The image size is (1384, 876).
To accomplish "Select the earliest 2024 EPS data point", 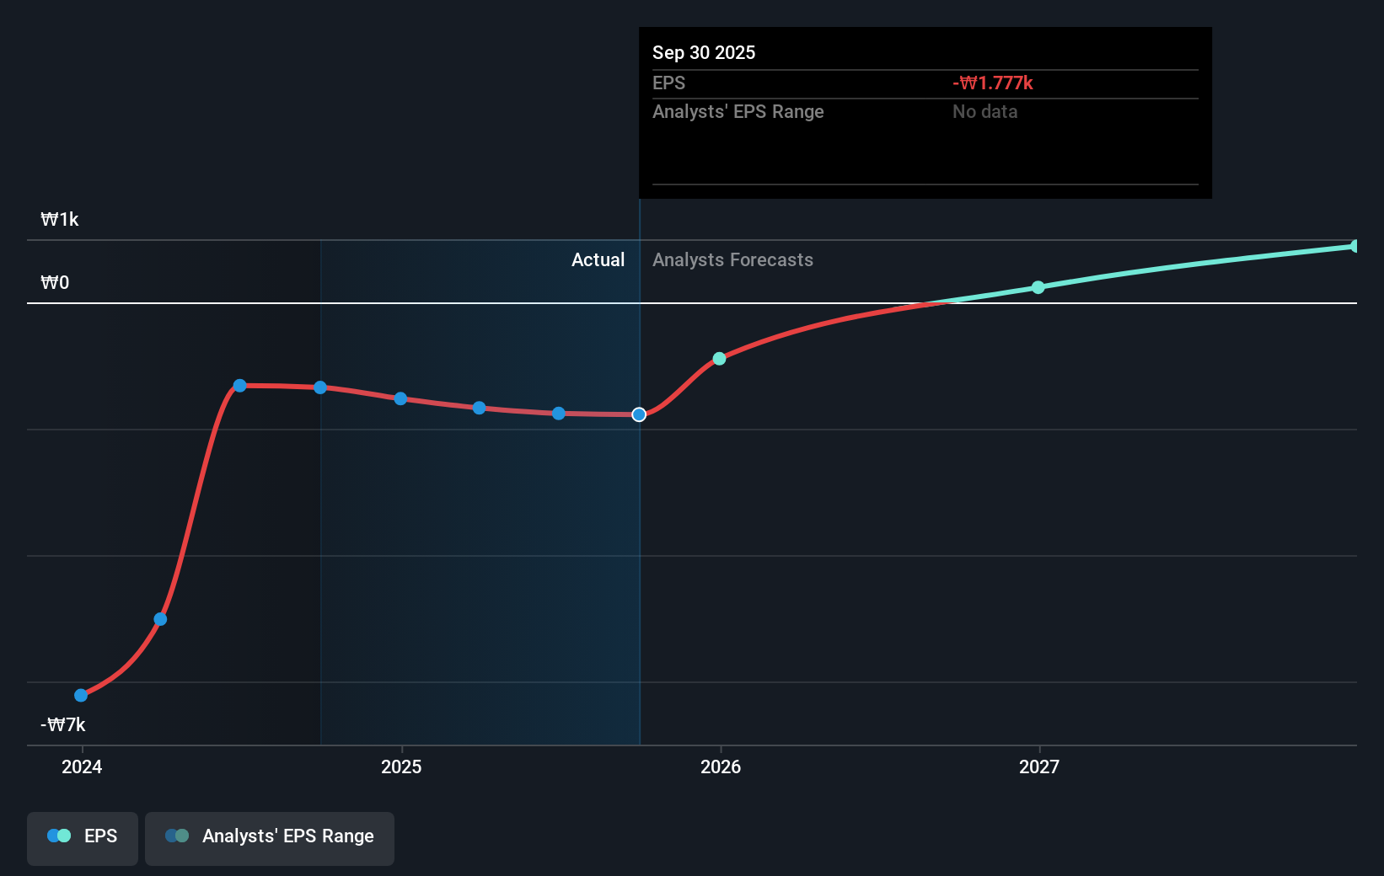I will click(80, 695).
